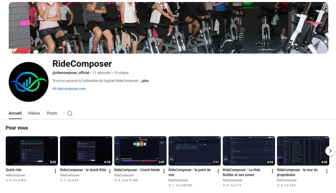Switch to the Accueil tab
The width and height of the screenshot is (336, 193).
coord(15,113)
